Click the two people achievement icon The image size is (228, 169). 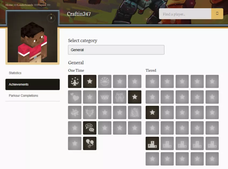[x=120, y=97]
